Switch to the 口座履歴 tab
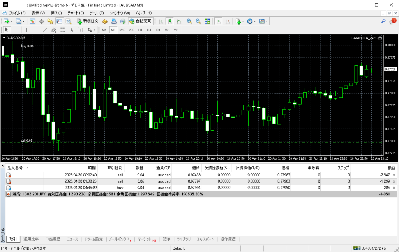Viewport: 399px width, 252px height. [53, 239]
